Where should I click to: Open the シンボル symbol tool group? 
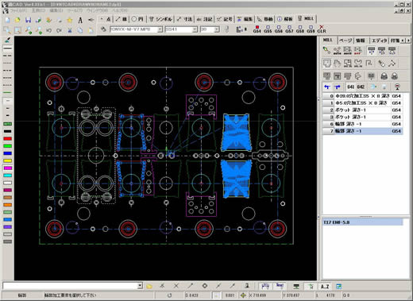(160, 19)
